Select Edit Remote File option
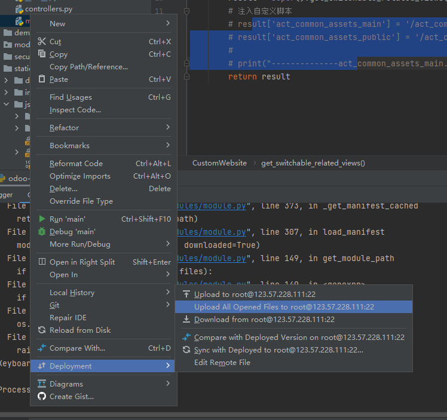The width and height of the screenshot is (447, 420). coord(222,363)
